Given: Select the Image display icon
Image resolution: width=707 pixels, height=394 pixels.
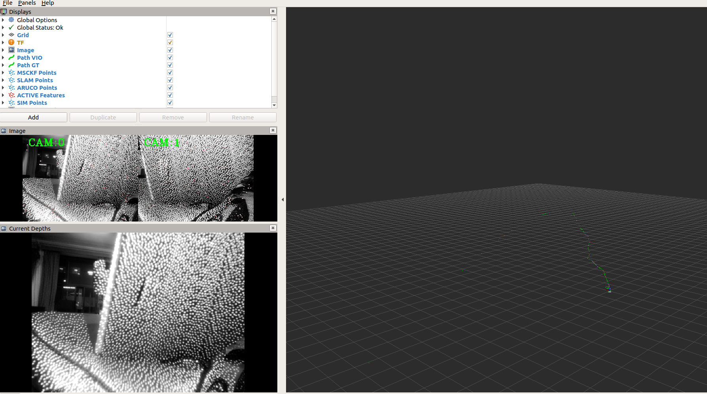Looking at the screenshot, I should pos(11,50).
